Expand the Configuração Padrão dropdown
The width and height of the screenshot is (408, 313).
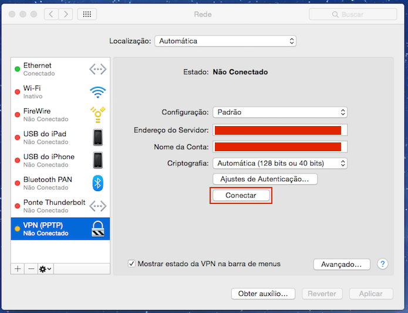coord(280,112)
